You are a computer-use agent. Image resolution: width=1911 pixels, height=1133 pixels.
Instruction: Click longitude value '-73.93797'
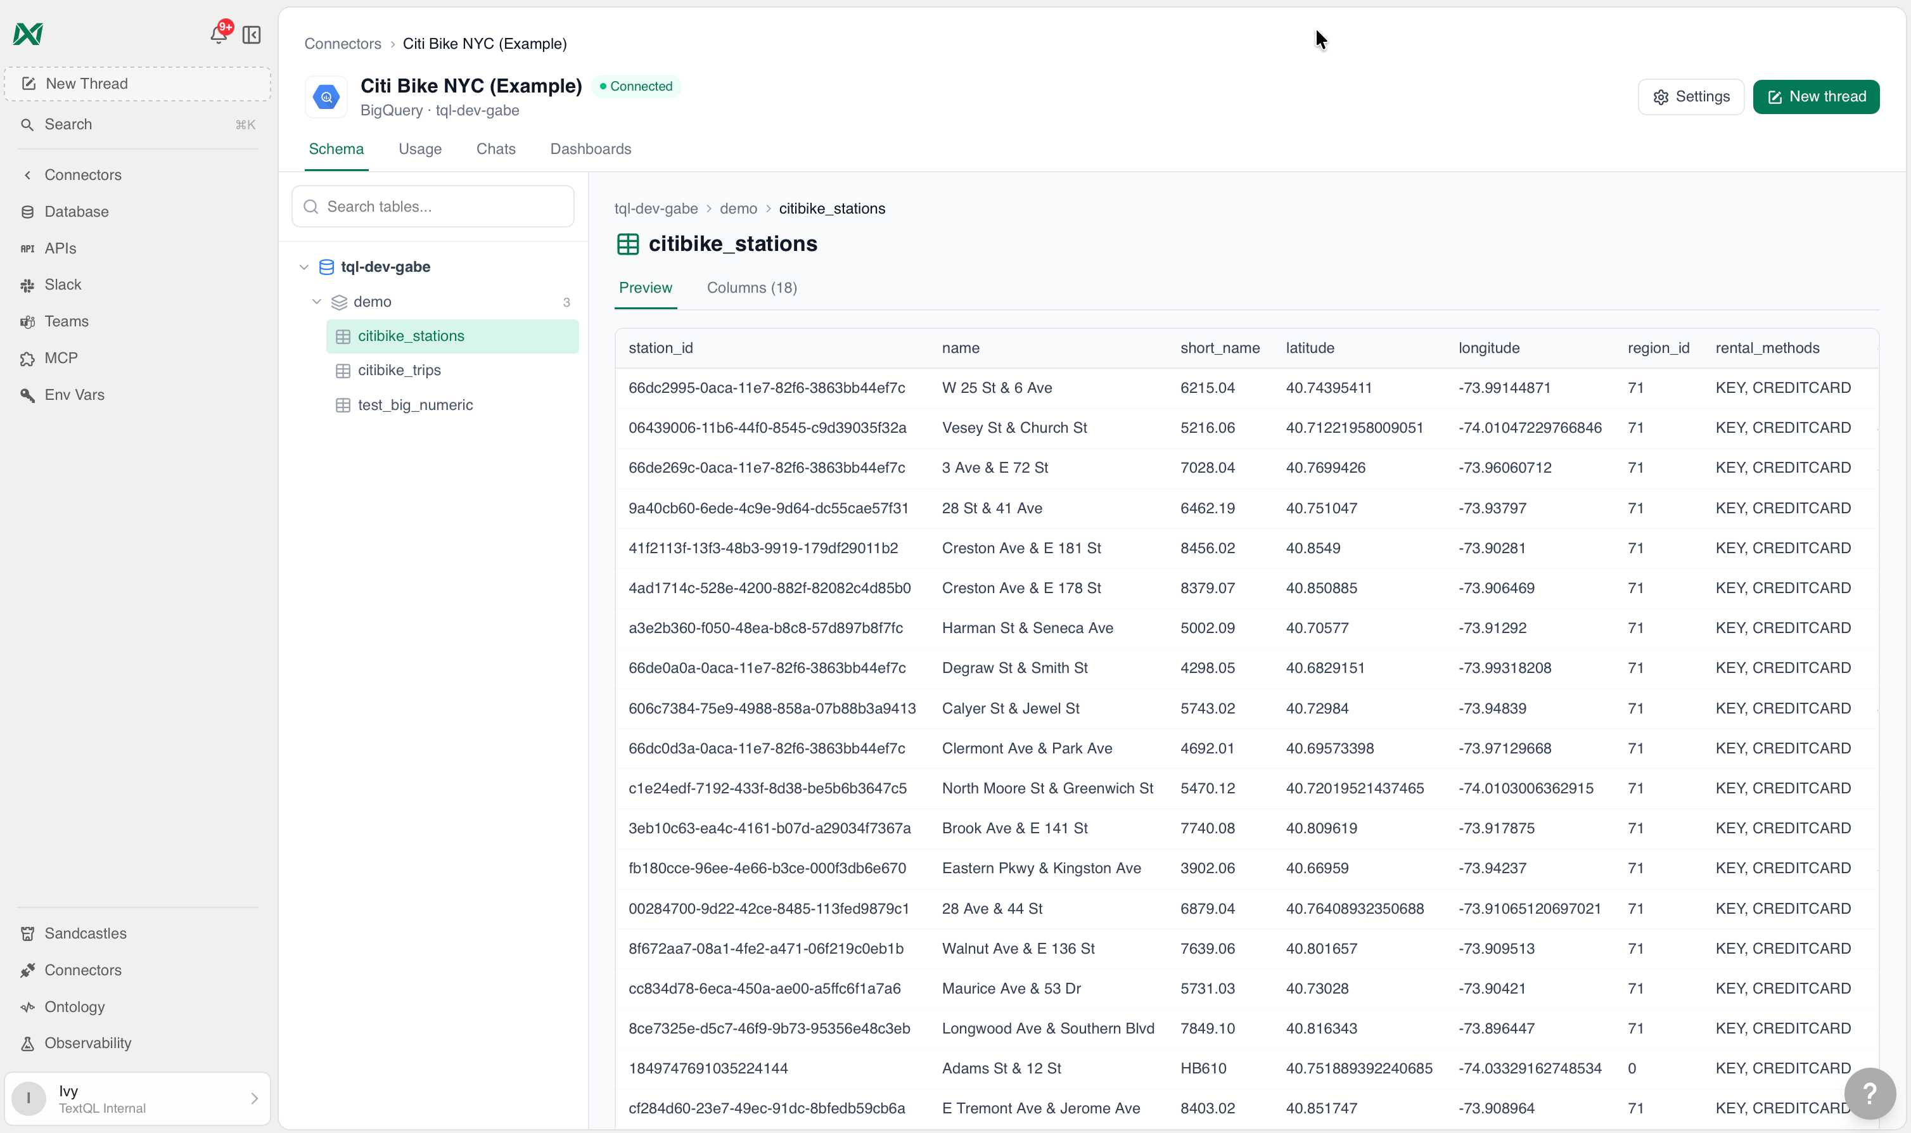(x=1492, y=508)
